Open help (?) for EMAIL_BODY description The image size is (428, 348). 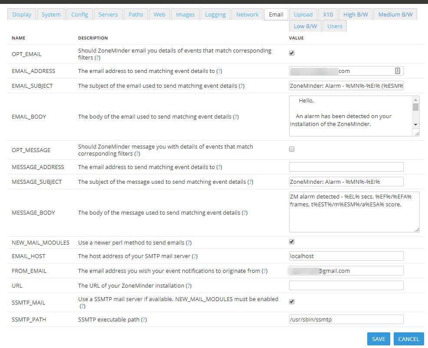(x=236, y=116)
